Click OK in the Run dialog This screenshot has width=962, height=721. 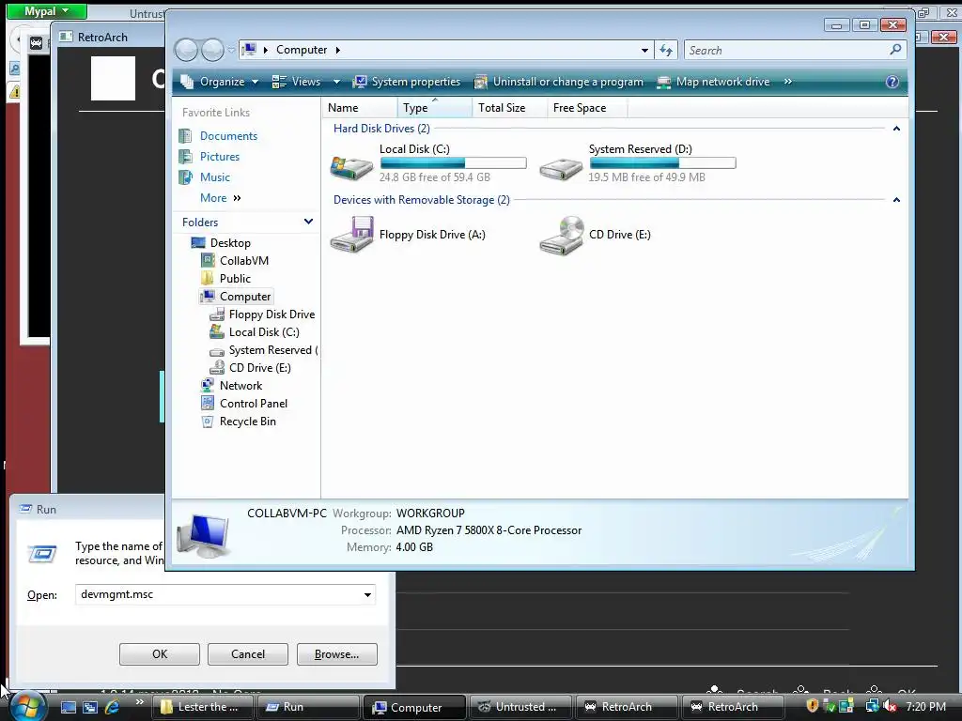pyautogui.click(x=160, y=654)
